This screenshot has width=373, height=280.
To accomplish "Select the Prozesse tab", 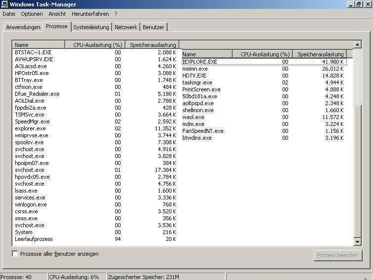I will pyautogui.click(x=57, y=26).
